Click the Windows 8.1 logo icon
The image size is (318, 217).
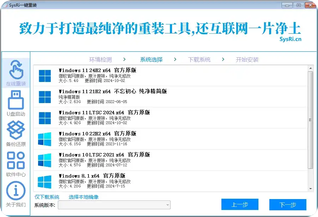[x=45, y=180]
